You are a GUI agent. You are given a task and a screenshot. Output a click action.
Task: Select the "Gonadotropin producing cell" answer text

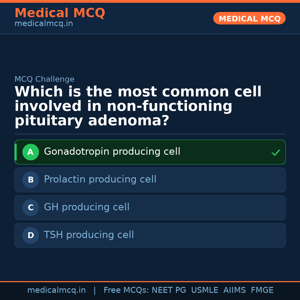click(112, 152)
